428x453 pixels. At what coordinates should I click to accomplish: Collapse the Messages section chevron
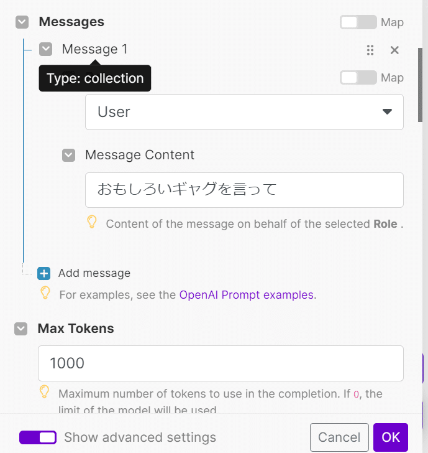pyautogui.click(x=22, y=22)
